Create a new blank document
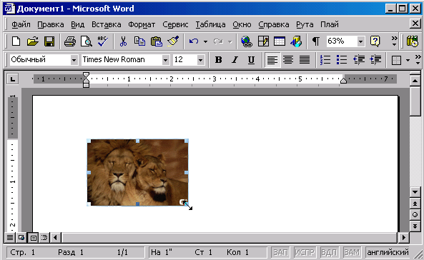 click(16, 41)
